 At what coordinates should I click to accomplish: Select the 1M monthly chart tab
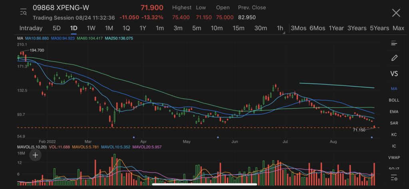pos(109,28)
